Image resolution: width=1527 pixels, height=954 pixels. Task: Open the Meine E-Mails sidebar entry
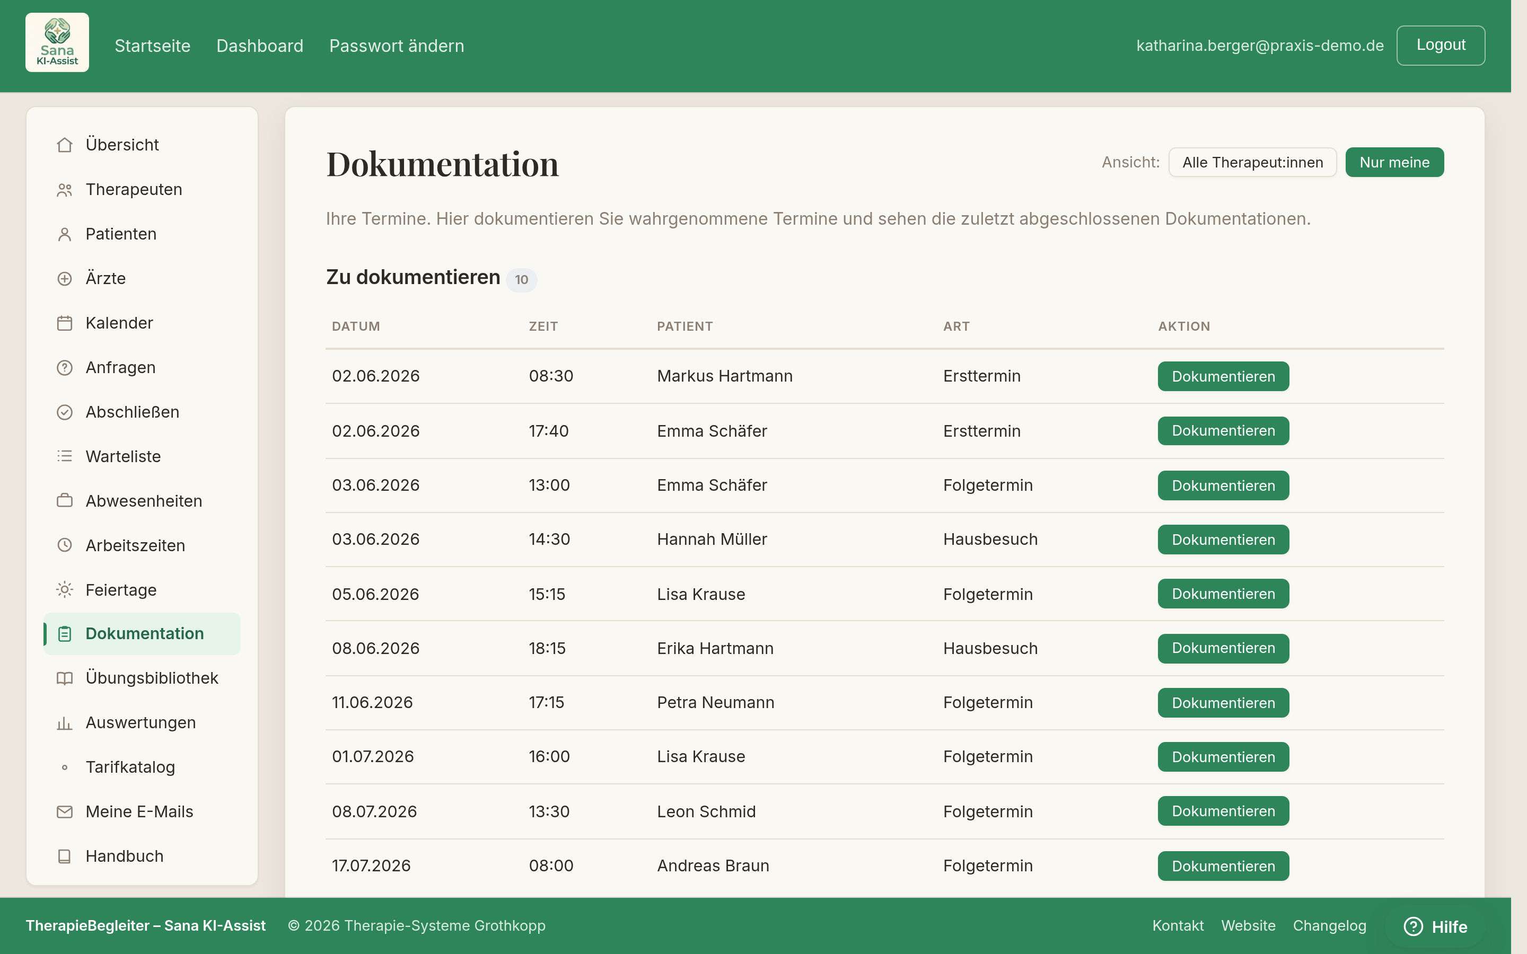coord(142,812)
